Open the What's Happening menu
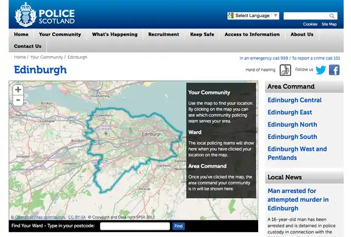Image resolution: width=351 pixels, height=237 pixels. [115, 35]
